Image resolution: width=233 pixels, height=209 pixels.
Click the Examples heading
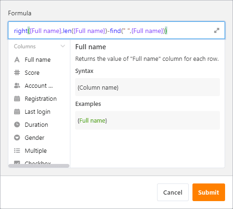pyautogui.click(x=88, y=104)
